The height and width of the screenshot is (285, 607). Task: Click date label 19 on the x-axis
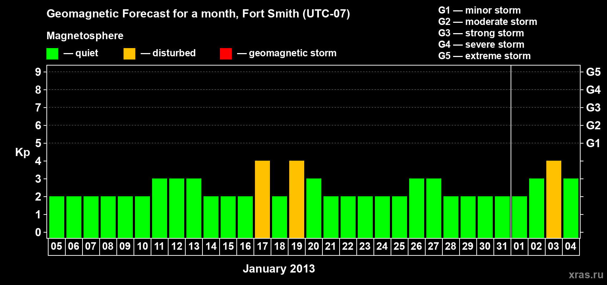click(296, 246)
